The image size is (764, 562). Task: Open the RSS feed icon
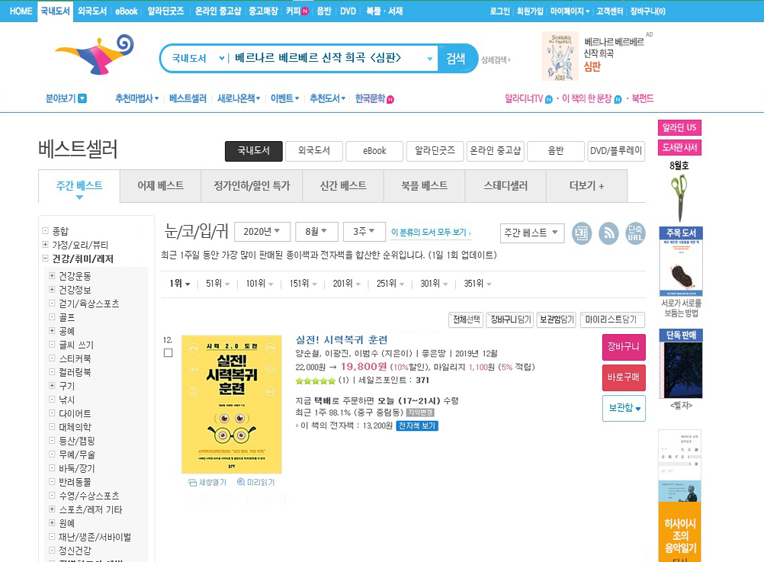(x=608, y=233)
